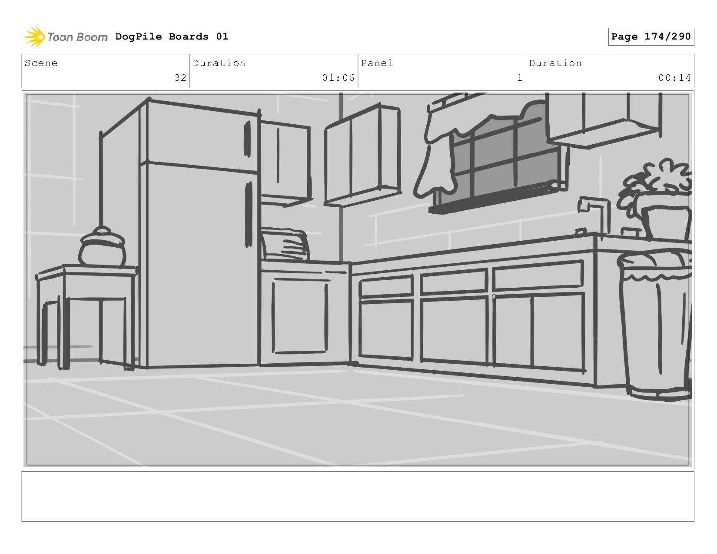The height and width of the screenshot is (554, 717).
Task: Click the empty notes box below the panel
Action: [x=358, y=497]
